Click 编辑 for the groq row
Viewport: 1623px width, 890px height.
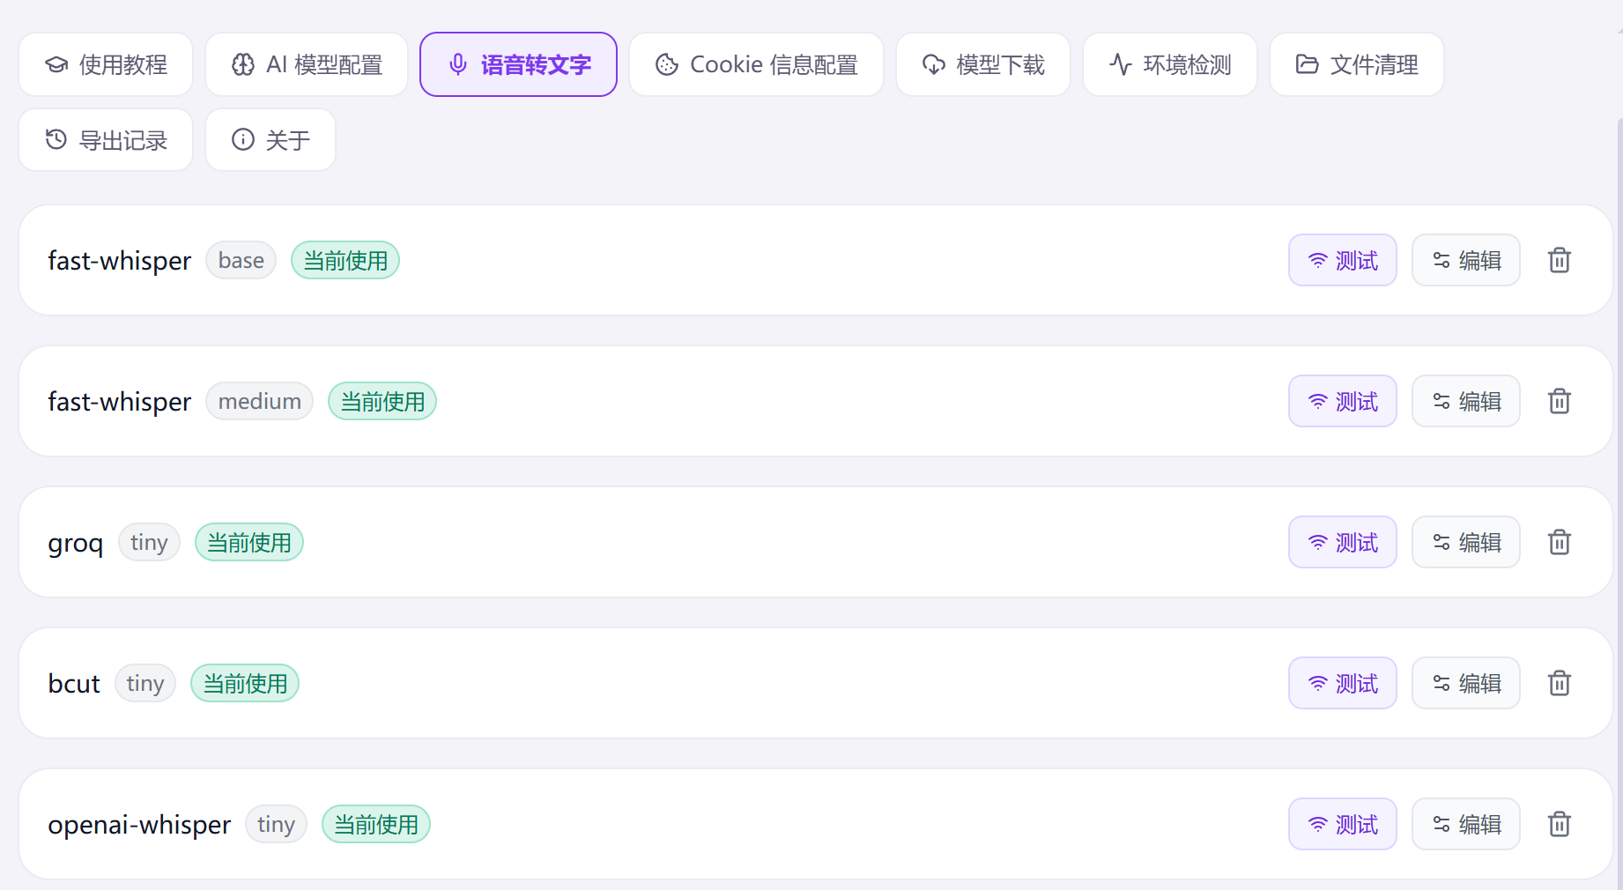click(x=1466, y=542)
